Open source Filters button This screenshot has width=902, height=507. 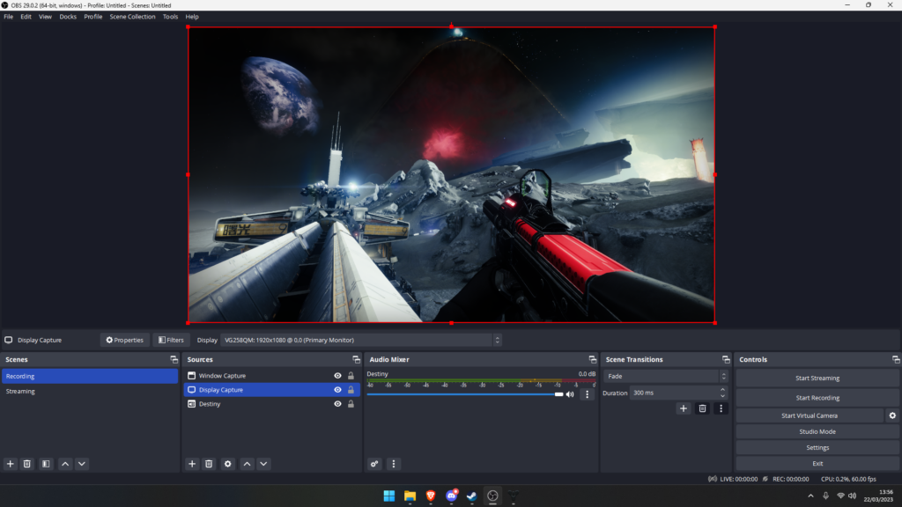click(172, 341)
